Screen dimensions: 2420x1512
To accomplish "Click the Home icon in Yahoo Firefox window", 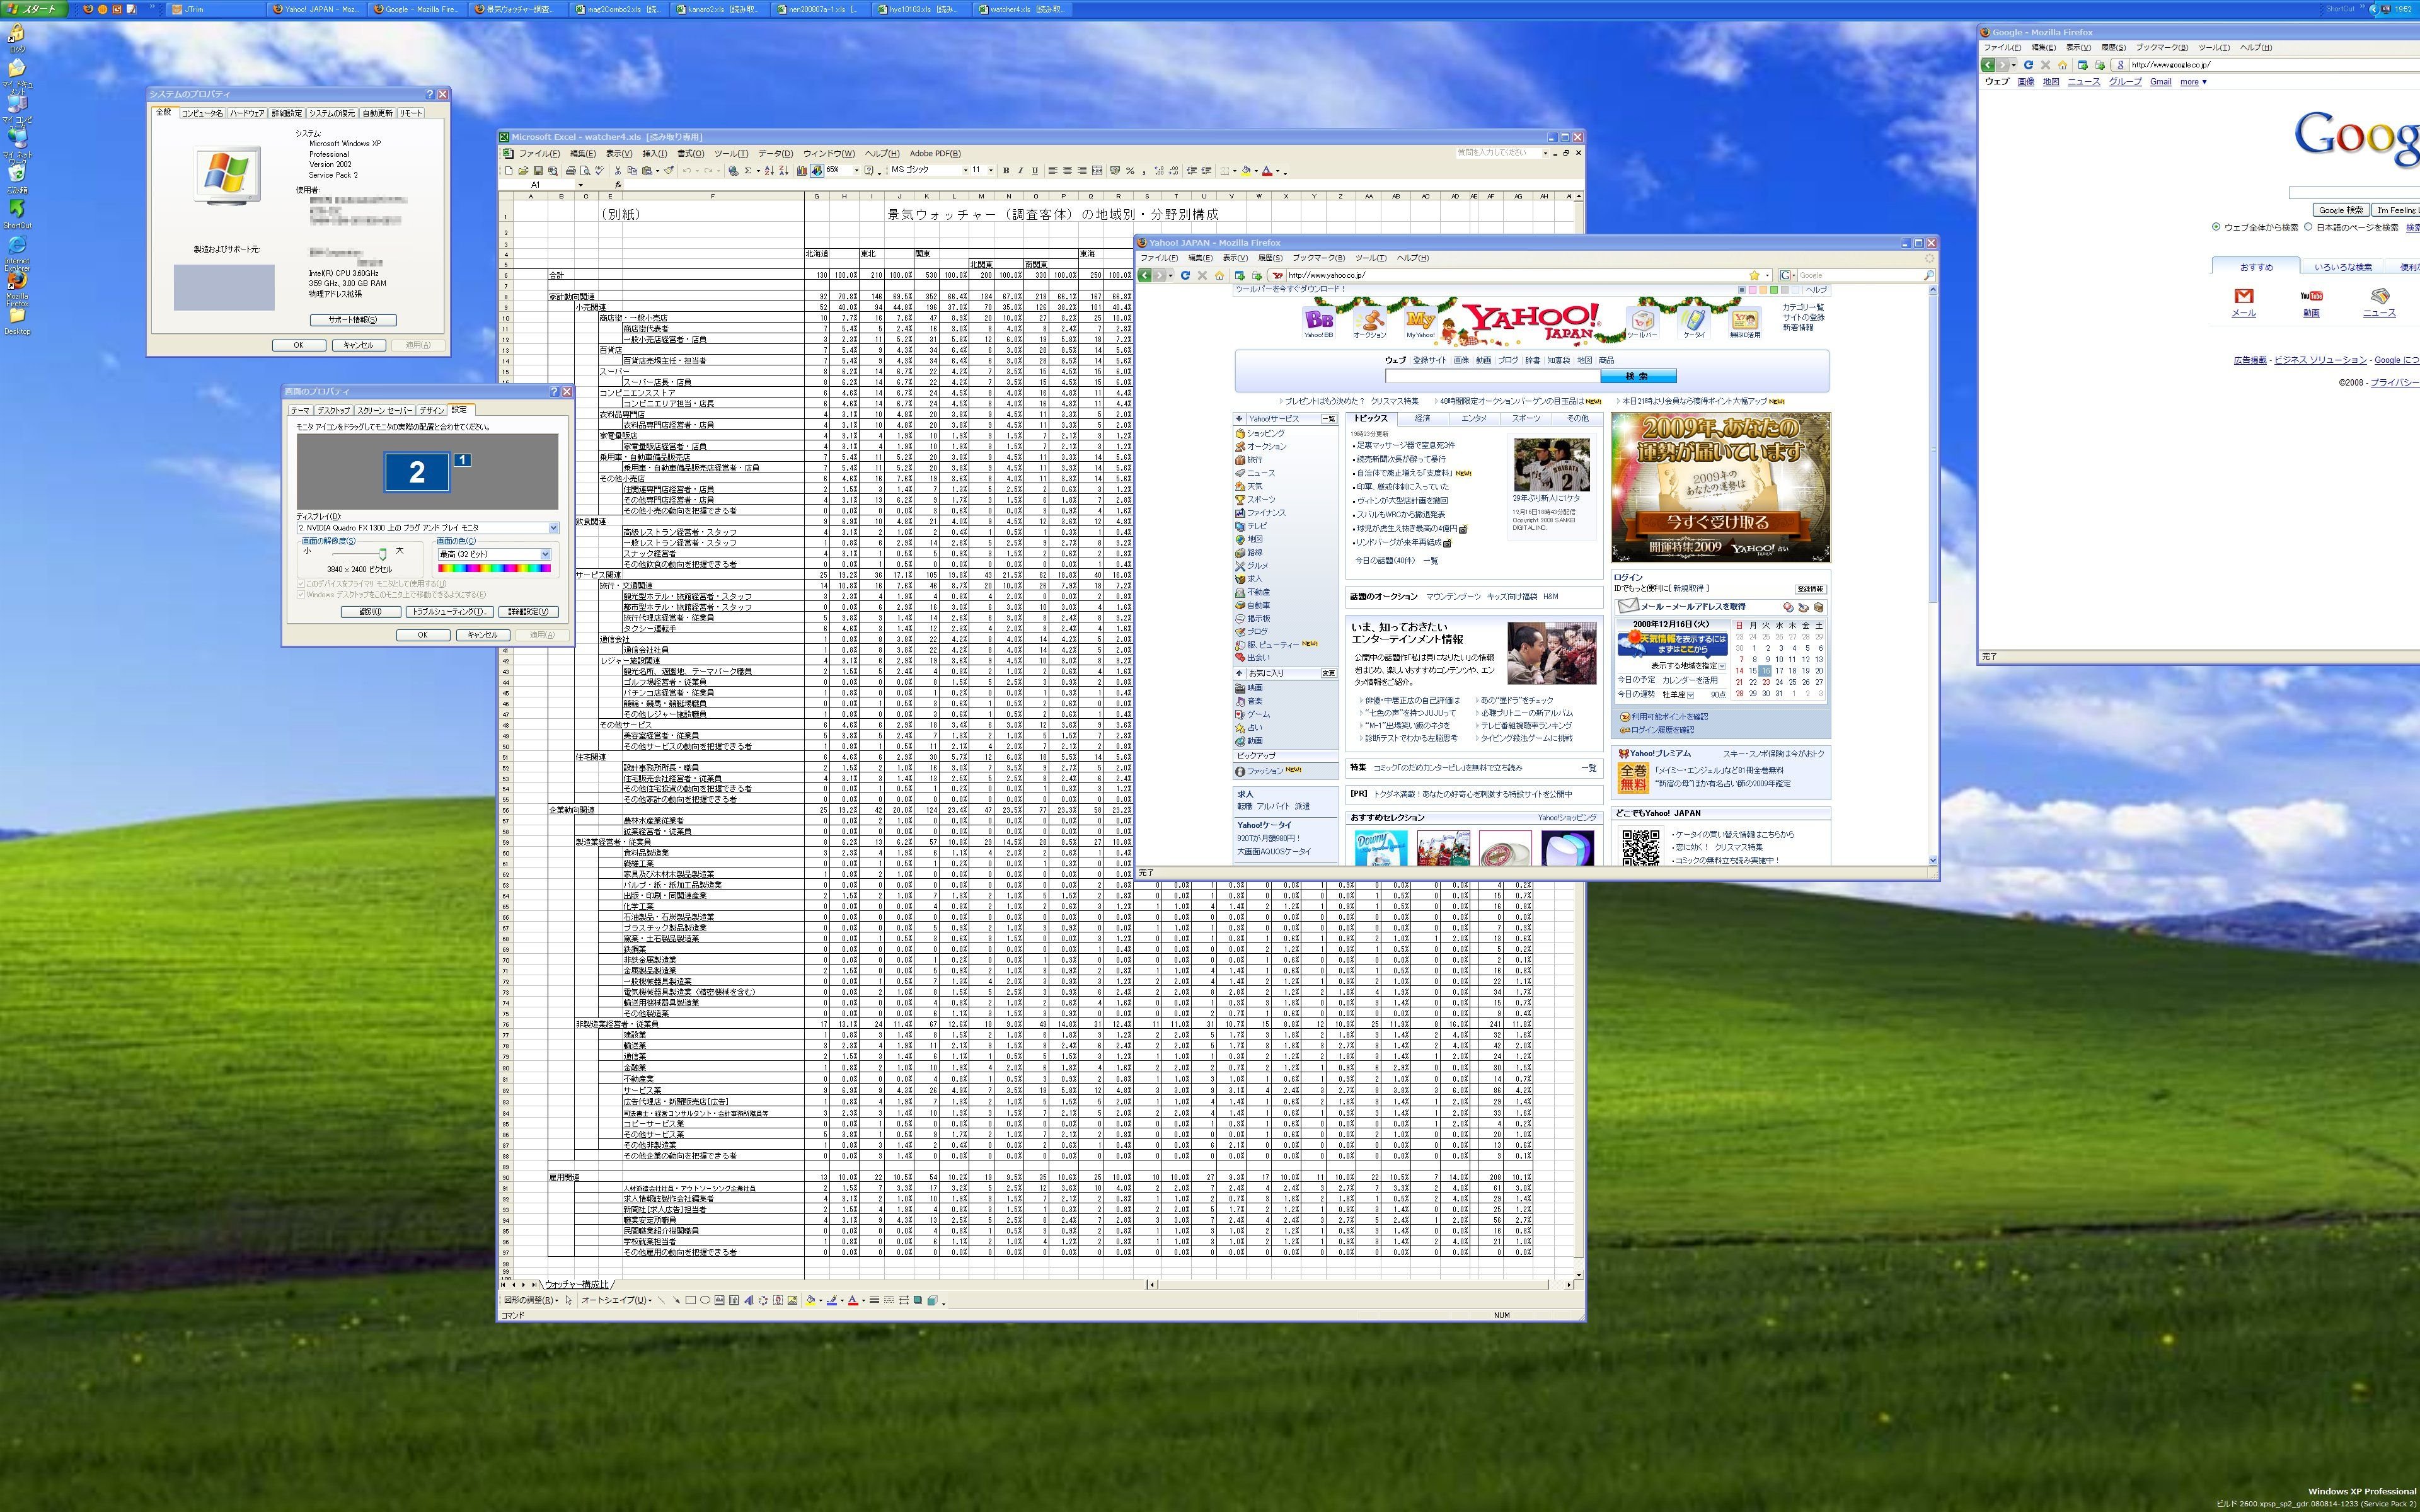I will pos(1219,275).
